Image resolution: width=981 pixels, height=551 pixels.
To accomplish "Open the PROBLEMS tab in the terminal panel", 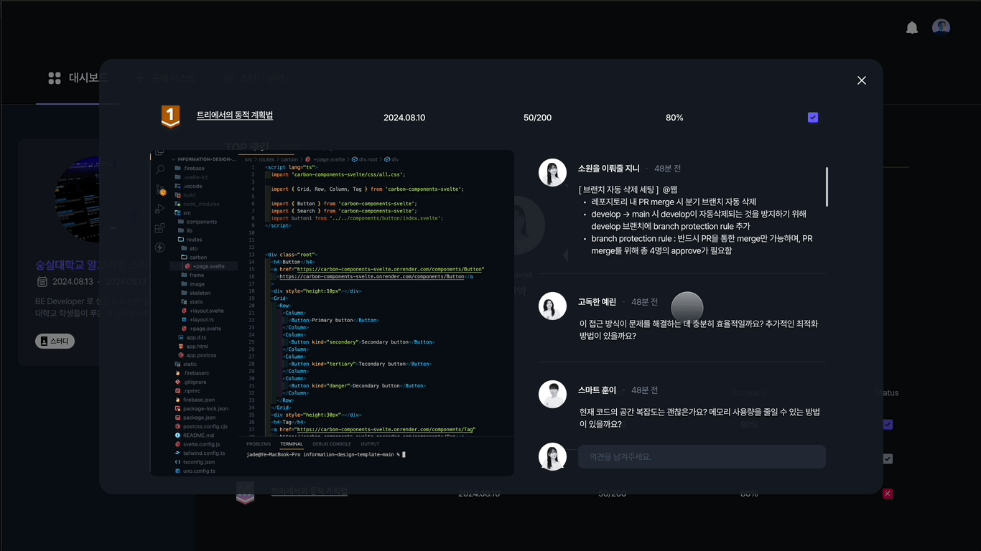I will click(x=257, y=443).
